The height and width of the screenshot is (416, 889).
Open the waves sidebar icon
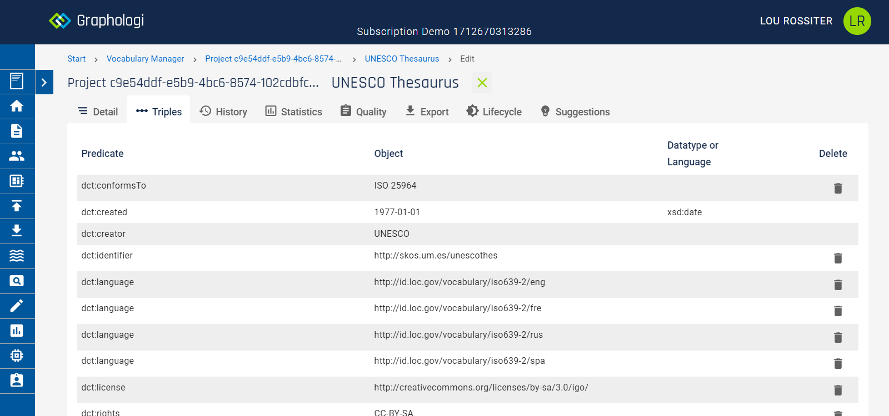17,256
